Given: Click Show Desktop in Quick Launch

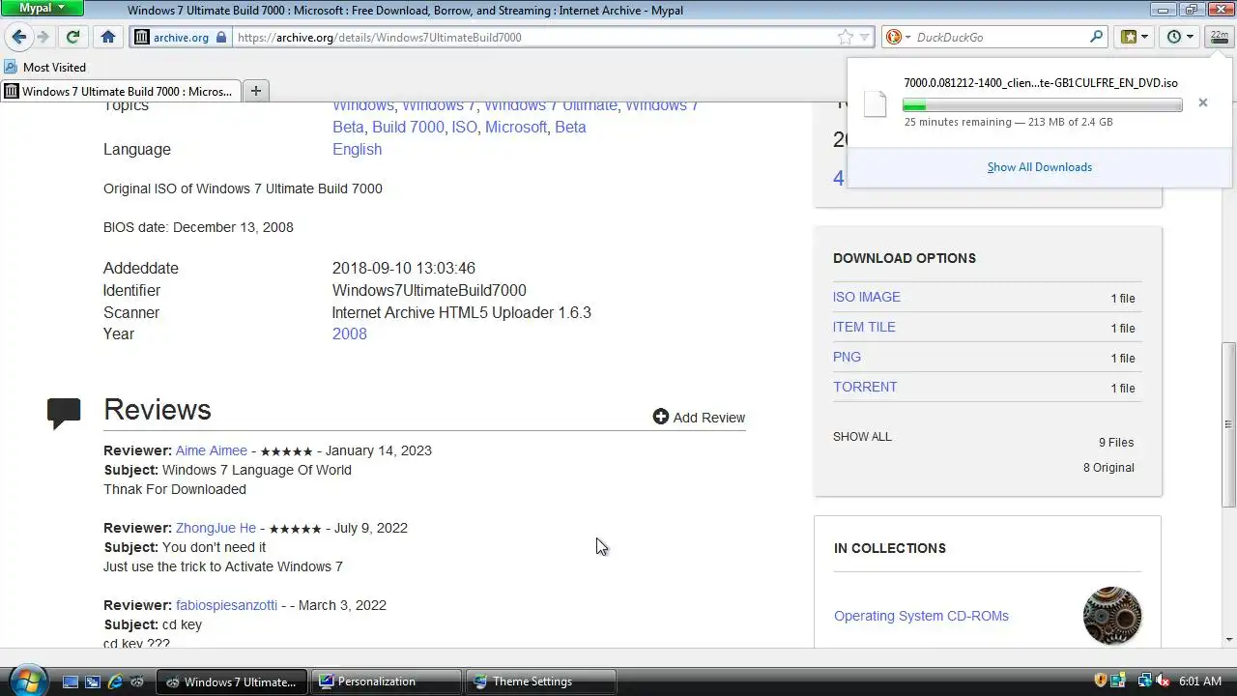Looking at the screenshot, I should pos(71,681).
